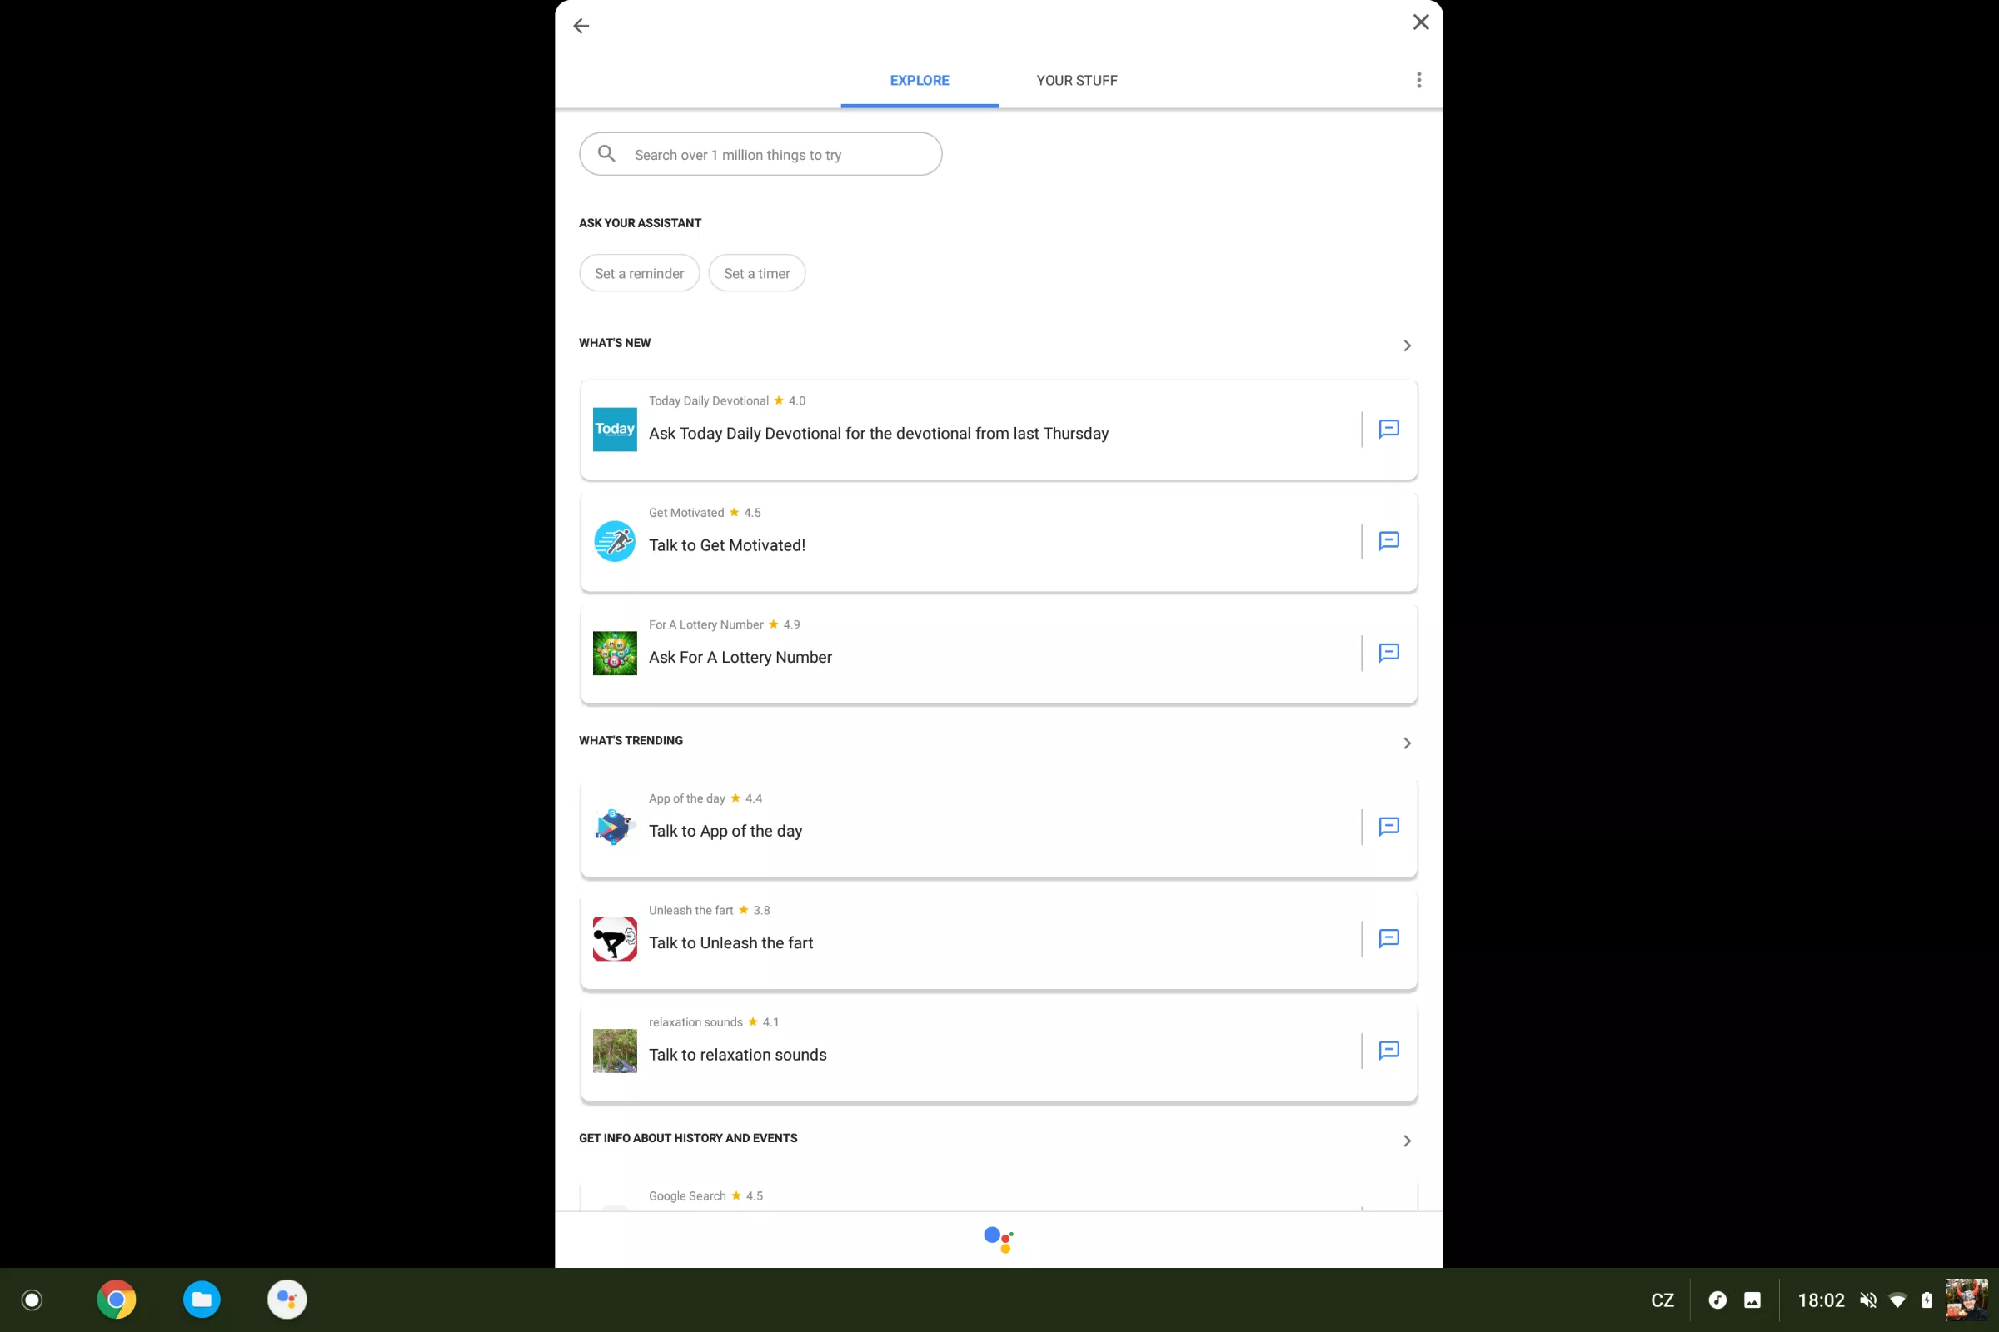Launch Chrome from the shelf
The width and height of the screenshot is (1999, 1332).
[117, 1299]
